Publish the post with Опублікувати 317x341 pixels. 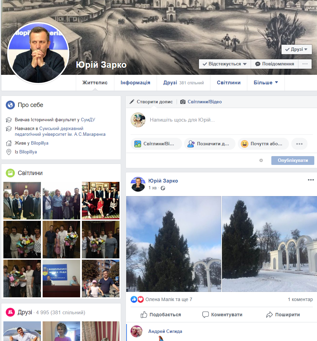click(293, 161)
